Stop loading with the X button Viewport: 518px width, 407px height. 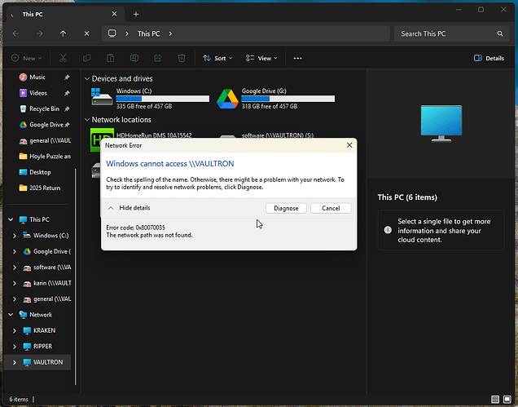(87, 33)
